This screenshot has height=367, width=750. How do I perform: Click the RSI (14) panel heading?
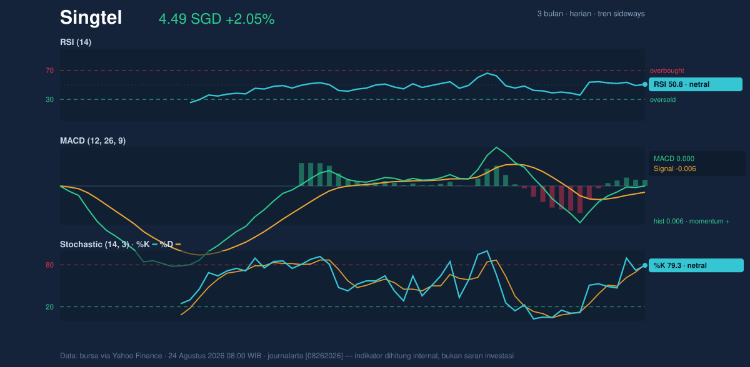tap(76, 42)
